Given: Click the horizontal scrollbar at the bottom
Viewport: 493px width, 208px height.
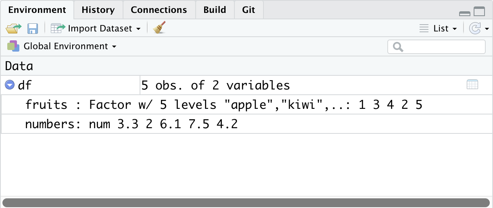Looking at the screenshot, I should click(246, 203).
